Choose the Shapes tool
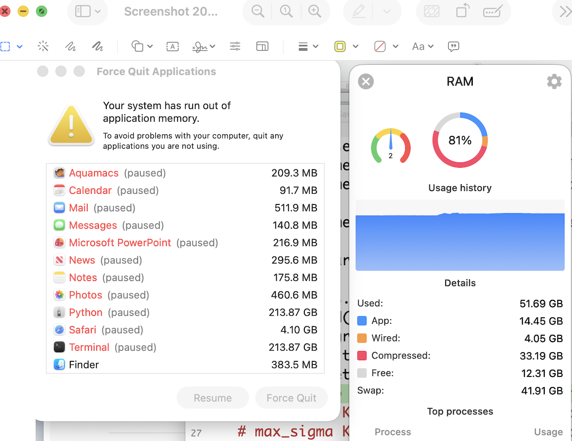 pyautogui.click(x=137, y=46)
